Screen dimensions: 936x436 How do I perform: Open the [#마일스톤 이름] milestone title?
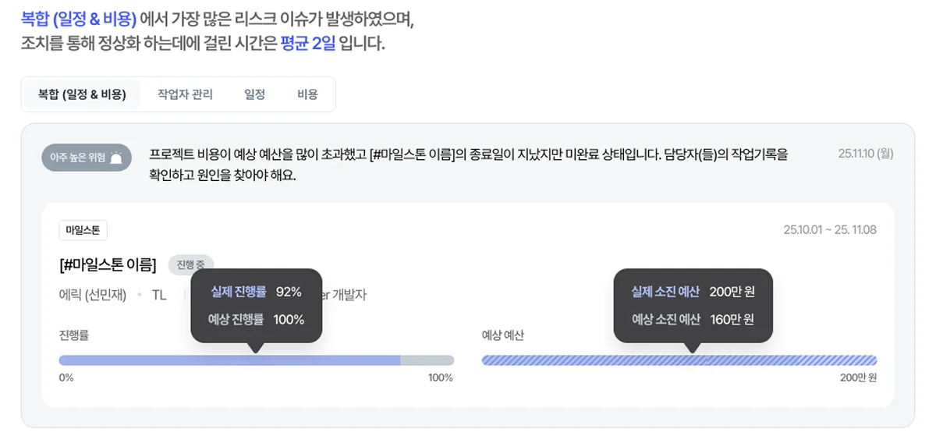pyautogui.click(x=108, y=264)
